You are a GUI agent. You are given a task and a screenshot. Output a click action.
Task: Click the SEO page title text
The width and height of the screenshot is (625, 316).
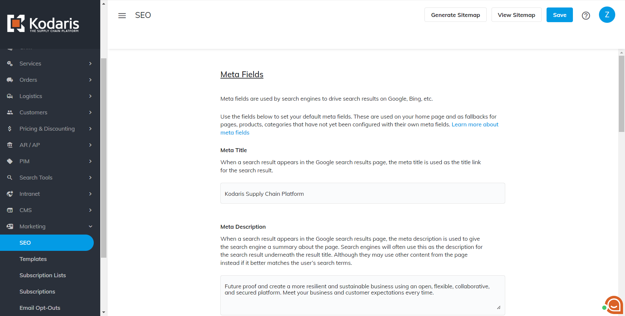click(143, 15)
